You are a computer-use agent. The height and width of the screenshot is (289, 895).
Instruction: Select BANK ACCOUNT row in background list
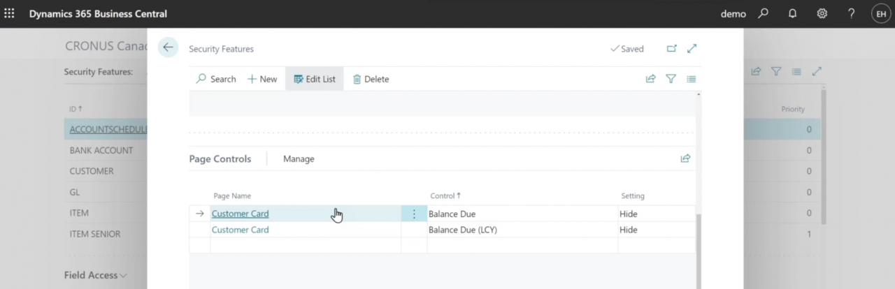click(101, 150)
